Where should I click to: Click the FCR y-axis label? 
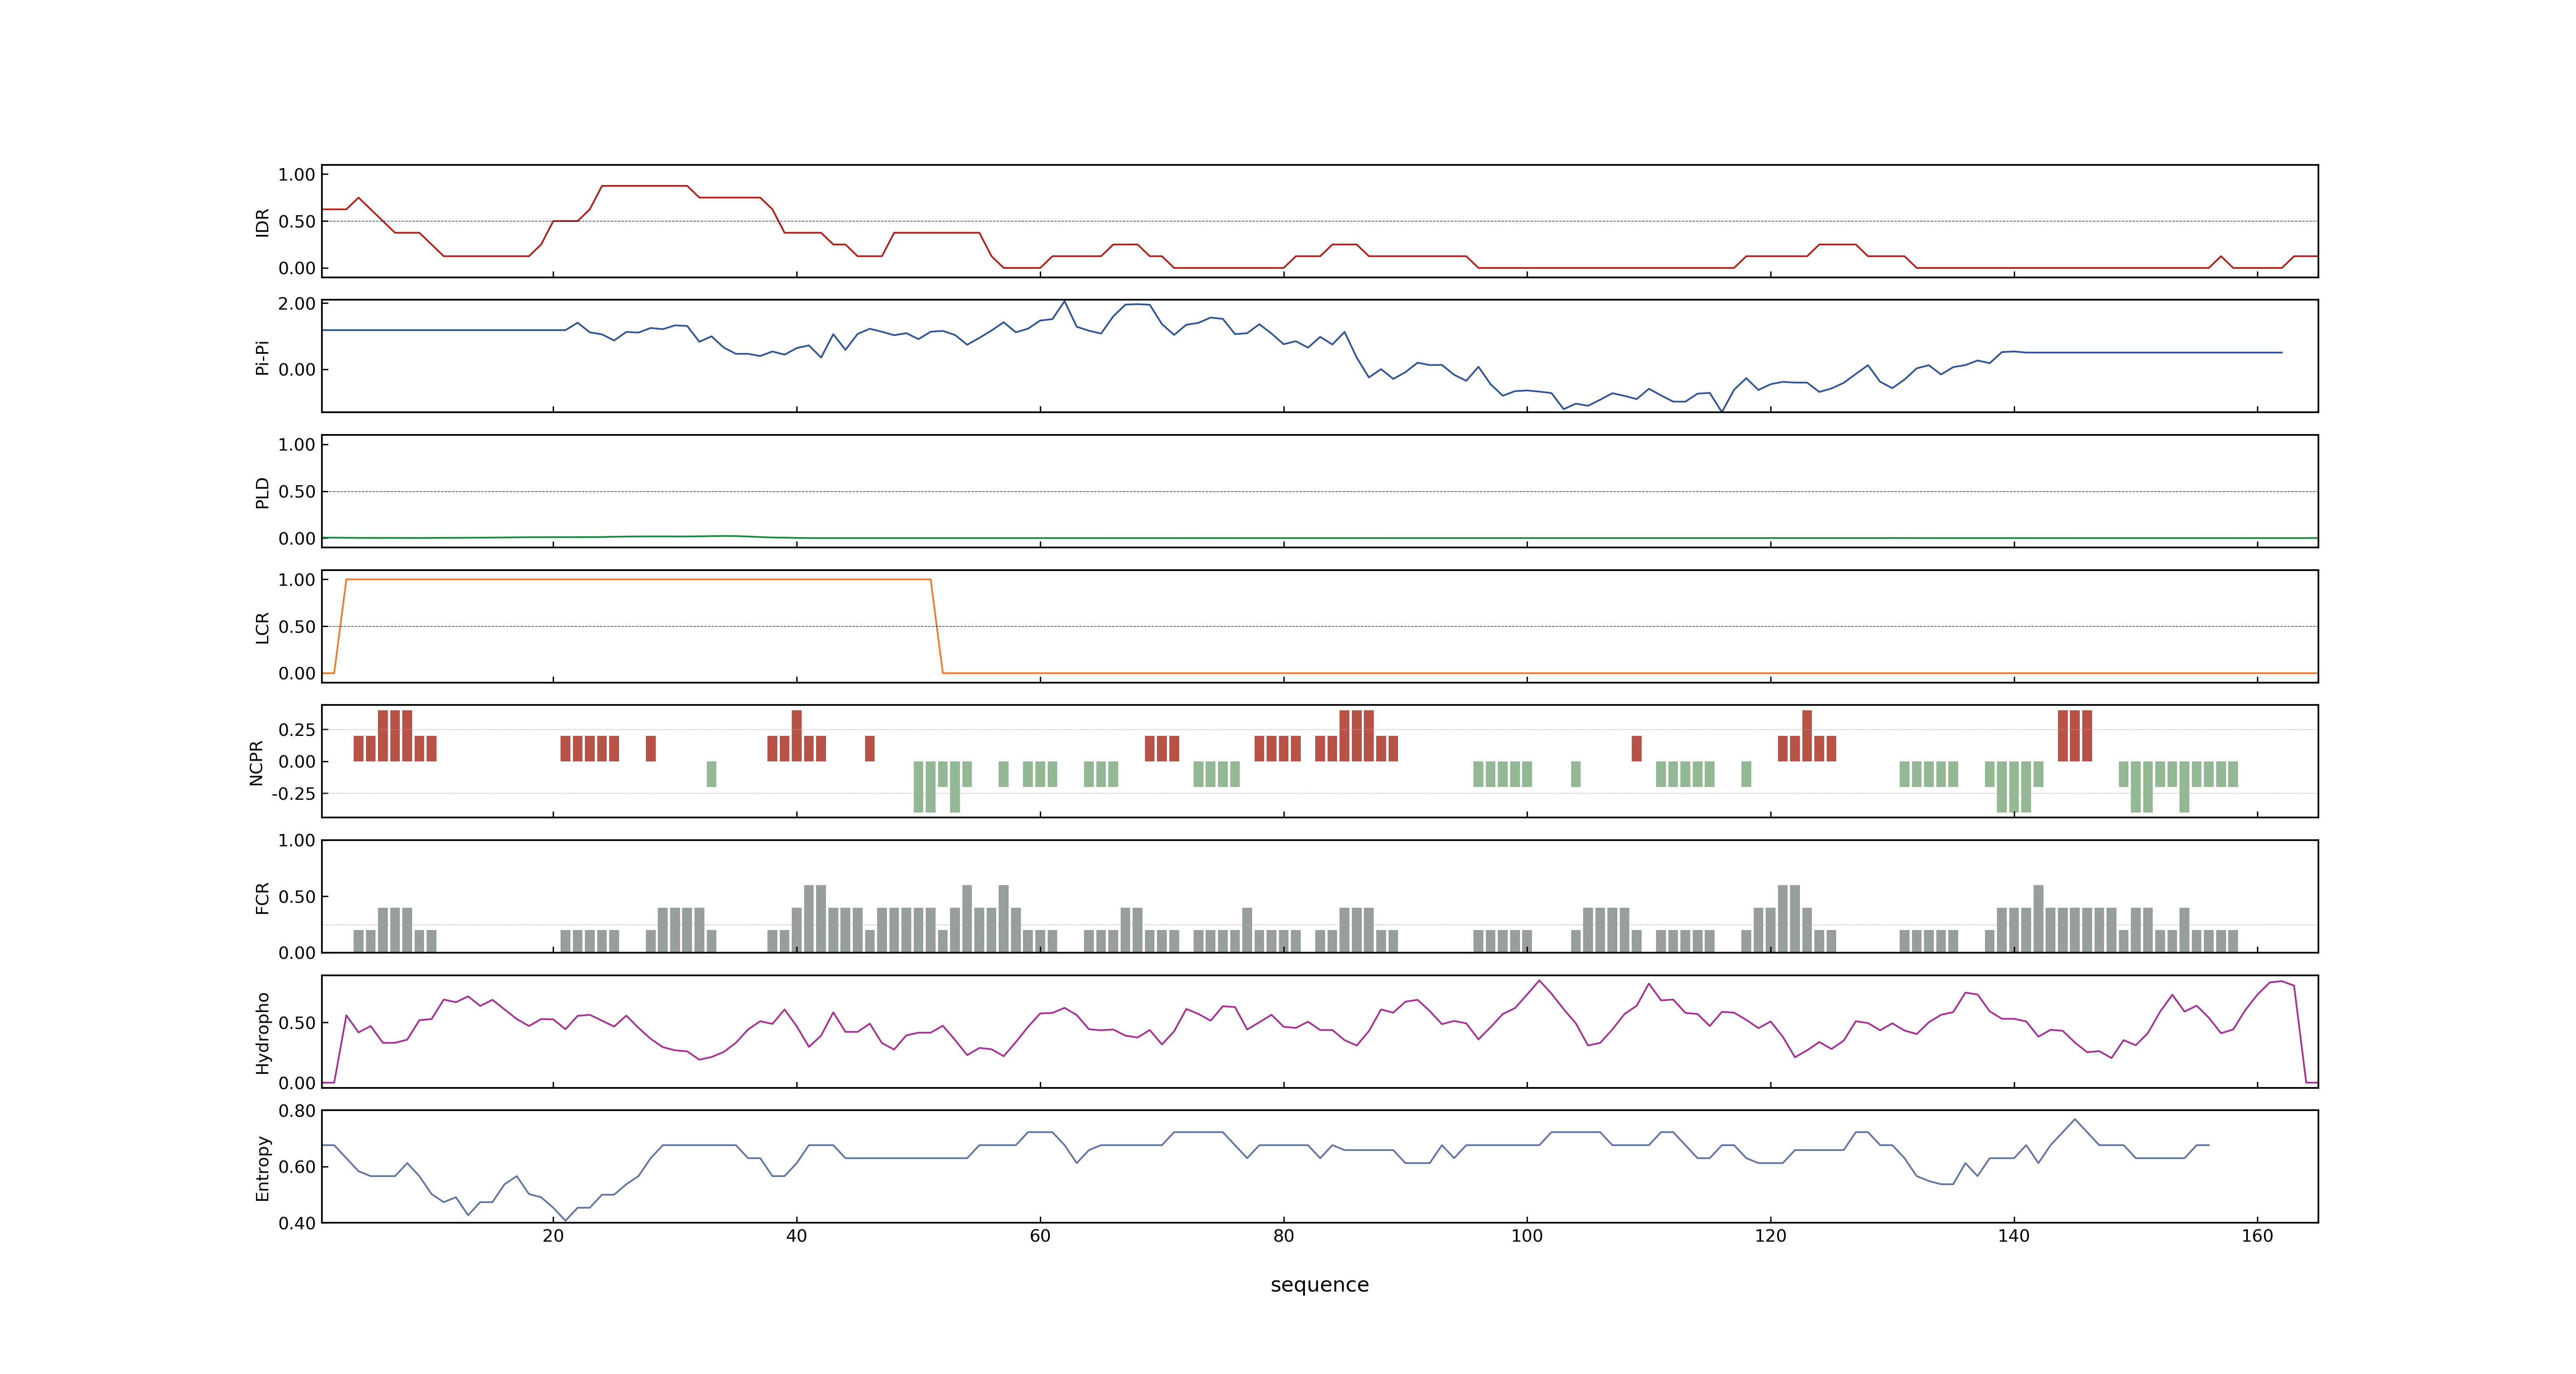pyautogui.click(x=262, y=897)
